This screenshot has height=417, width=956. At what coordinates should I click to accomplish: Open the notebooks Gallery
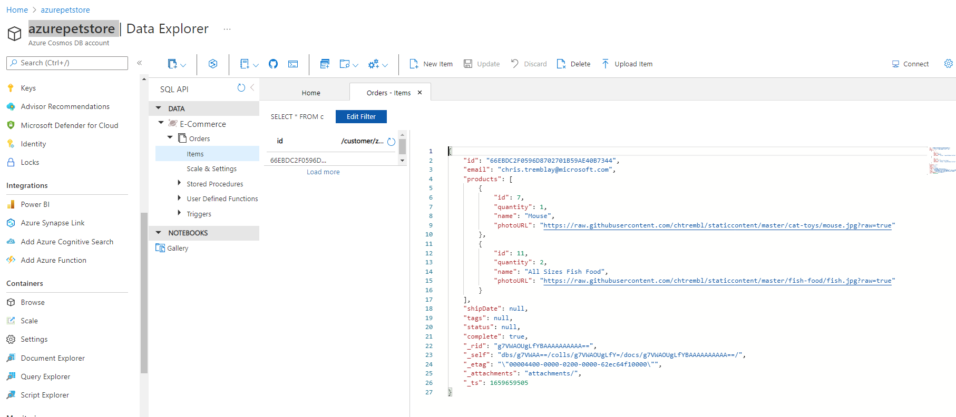172,248
